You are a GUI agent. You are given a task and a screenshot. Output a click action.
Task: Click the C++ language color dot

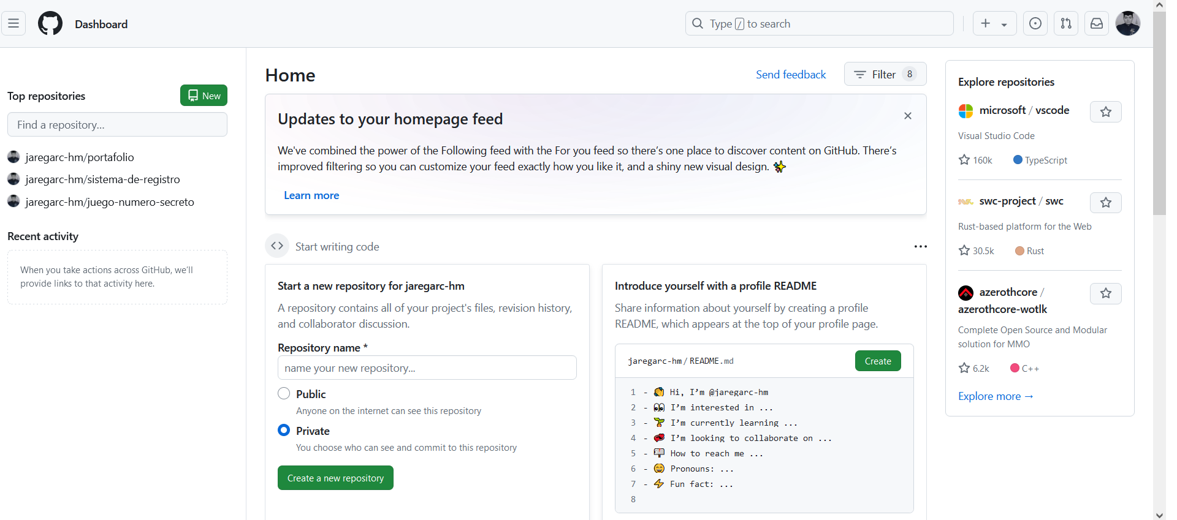pos(1015,368)
